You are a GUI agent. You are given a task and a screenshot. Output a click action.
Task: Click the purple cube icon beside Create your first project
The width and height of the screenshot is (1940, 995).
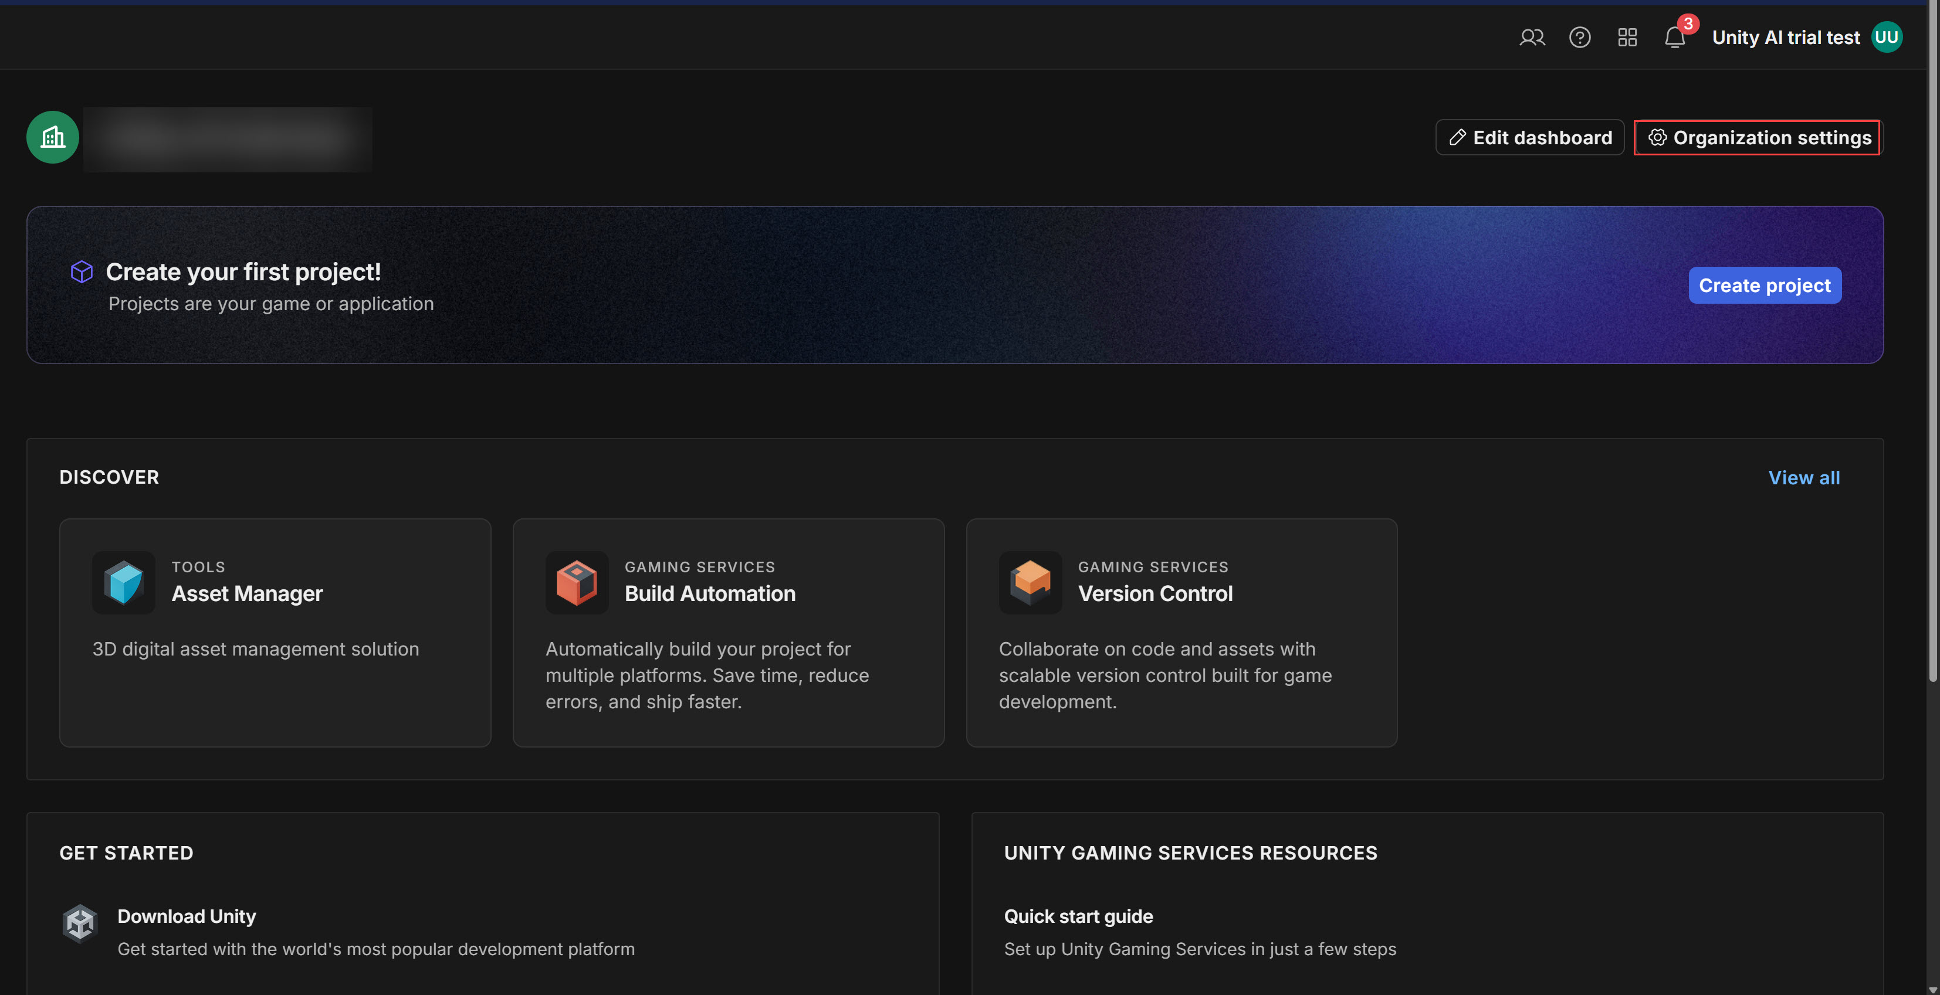pos(82,271)
